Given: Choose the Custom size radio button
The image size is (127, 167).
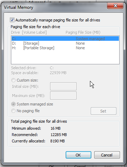Looking at the screenshot, I should [13, 80].
